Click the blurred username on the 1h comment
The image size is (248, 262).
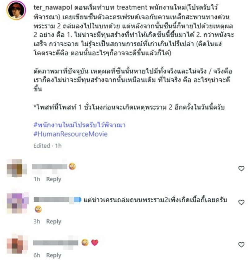click(x=50, y=167)
